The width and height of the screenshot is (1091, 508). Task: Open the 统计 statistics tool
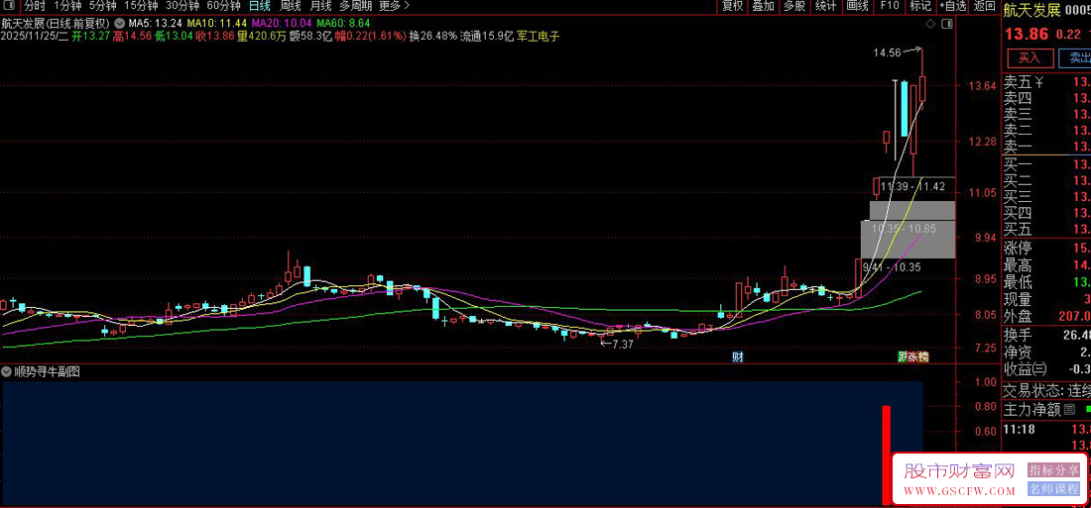826,6
